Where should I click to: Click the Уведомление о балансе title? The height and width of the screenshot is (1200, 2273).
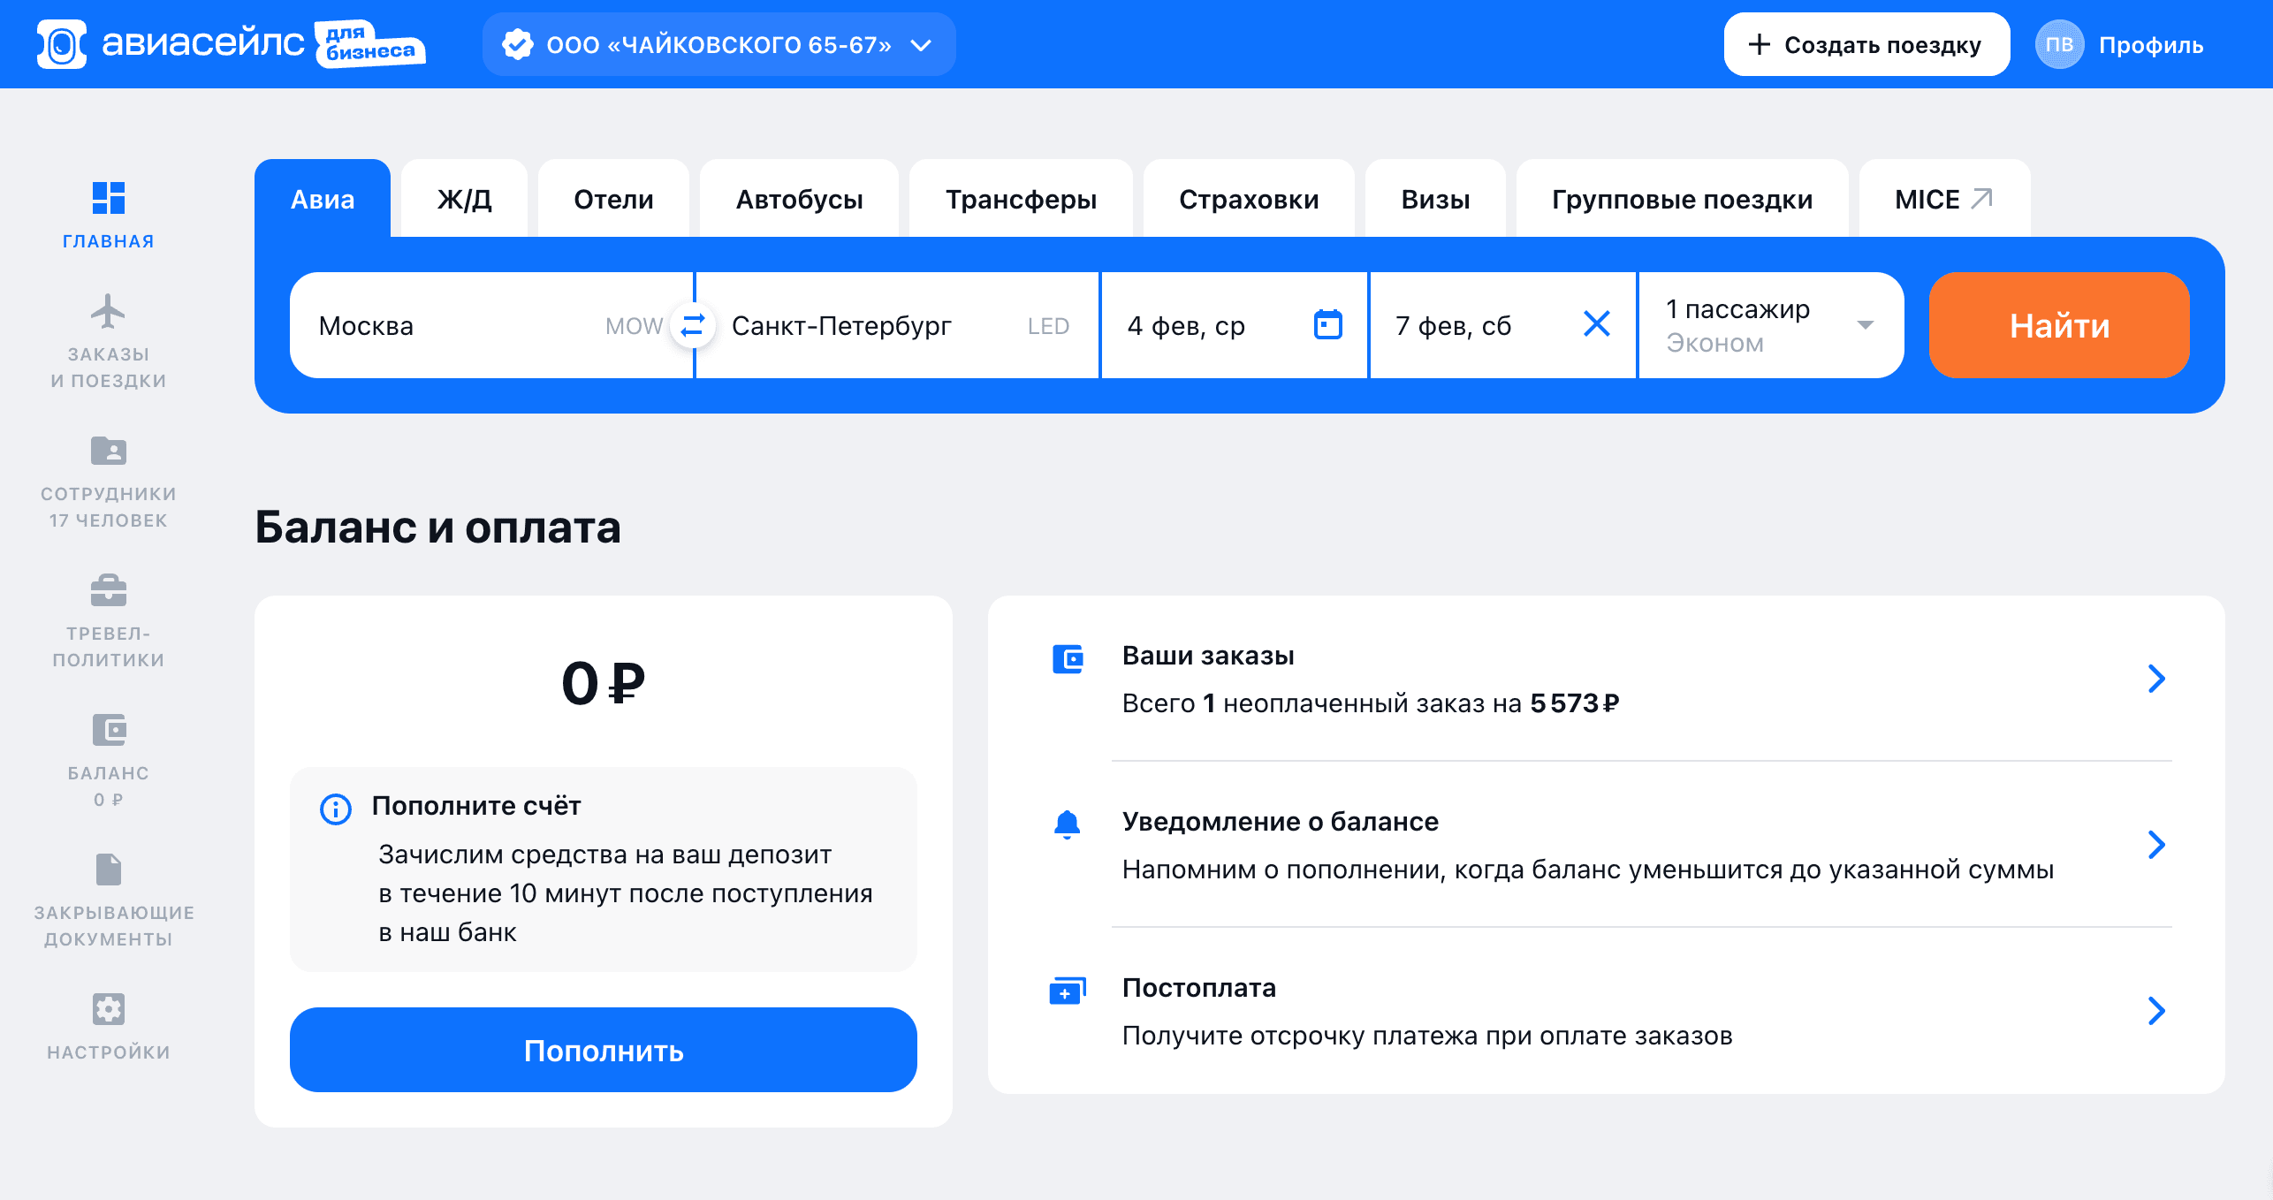pos(1280,822)
